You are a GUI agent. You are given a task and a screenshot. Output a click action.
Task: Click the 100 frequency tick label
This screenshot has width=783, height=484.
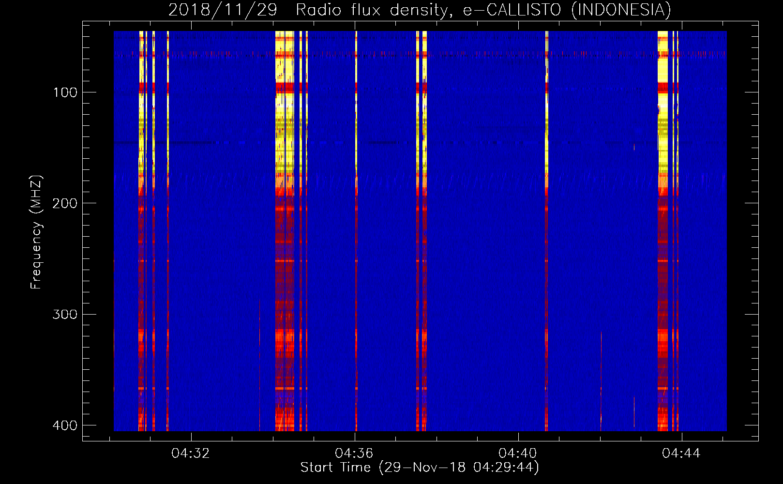click(65, 92)
